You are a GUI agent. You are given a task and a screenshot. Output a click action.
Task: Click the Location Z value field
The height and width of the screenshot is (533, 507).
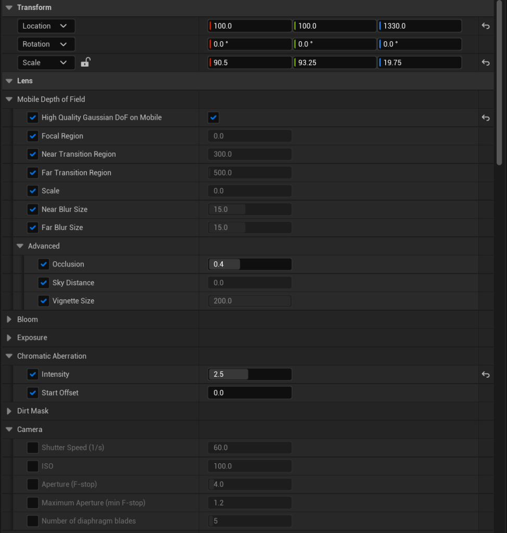420,26
